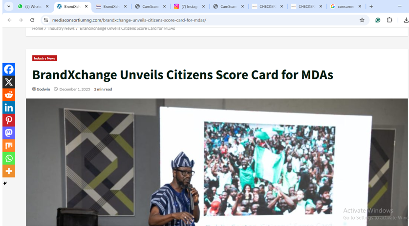This screenshot has height=226, width=409.
Task: Open more sharing options plus icon
Action: tap(9, 171)
